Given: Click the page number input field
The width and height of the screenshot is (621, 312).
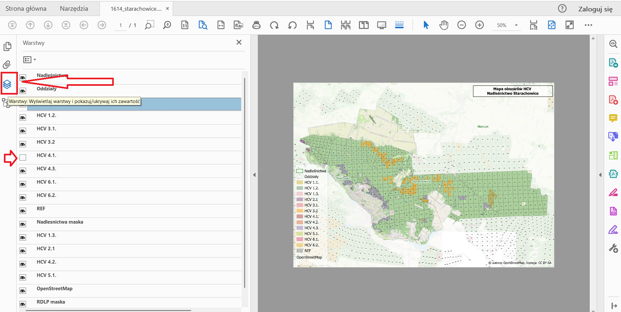Looking at the screenshot, I should pyautogui.click(x=121, y=25).
